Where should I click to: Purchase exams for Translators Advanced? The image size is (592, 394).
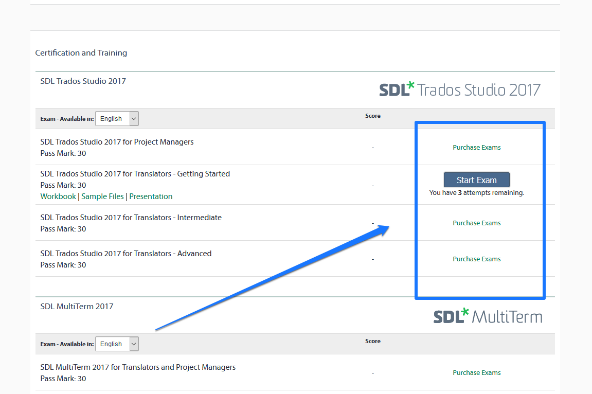coord(476,259)
